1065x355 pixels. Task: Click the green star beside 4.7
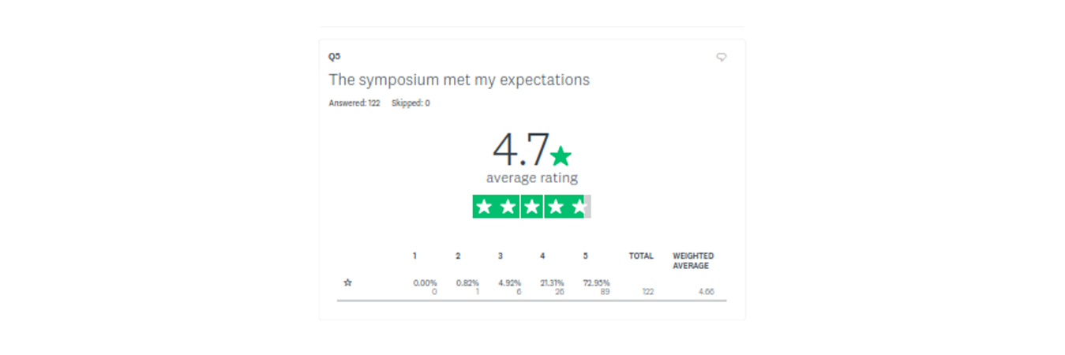pos(561,155)
